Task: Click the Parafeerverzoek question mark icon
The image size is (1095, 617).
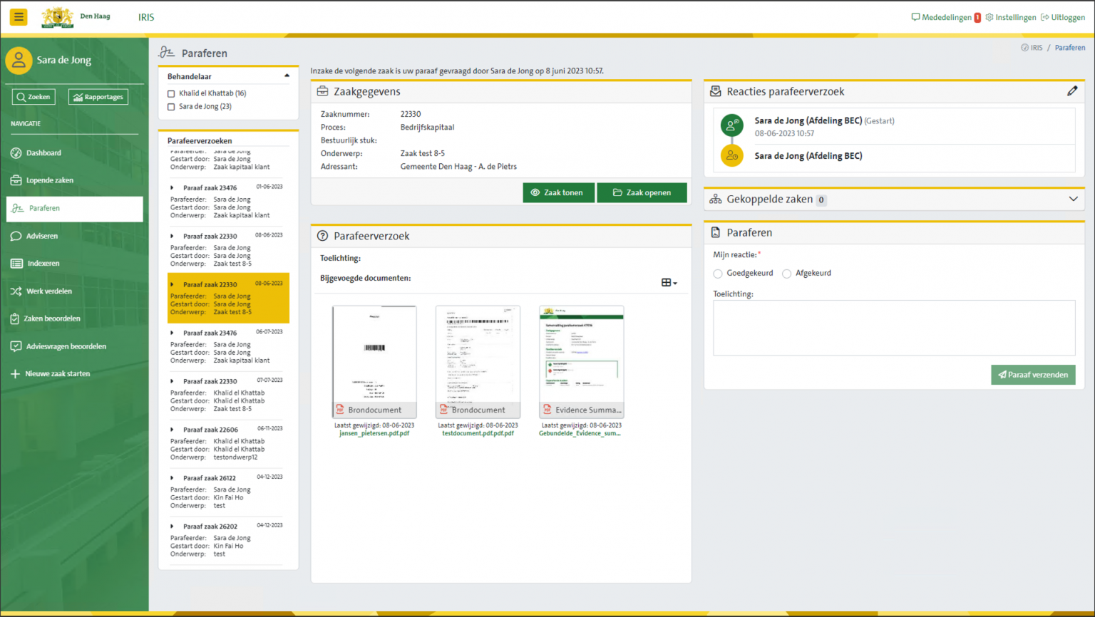Action: (x=323, y=236)
